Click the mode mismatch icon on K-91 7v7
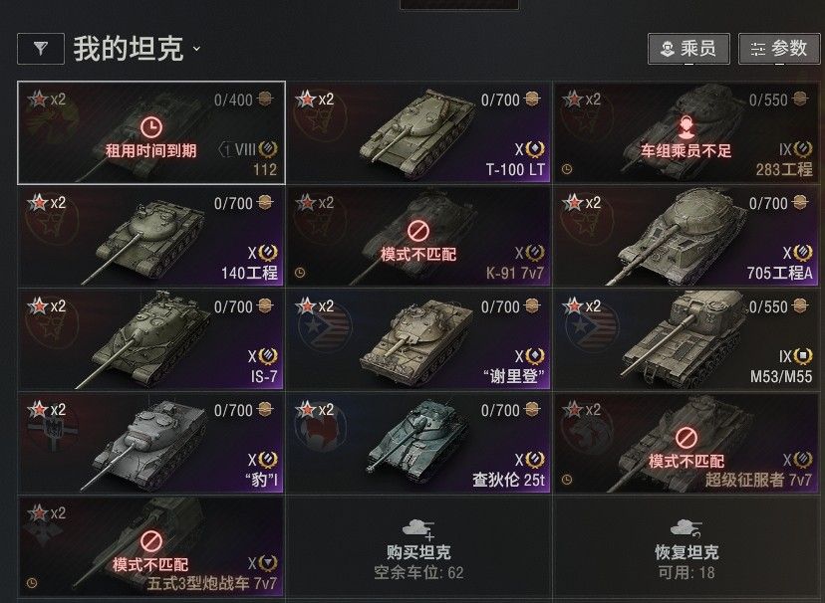 [418, 230]
